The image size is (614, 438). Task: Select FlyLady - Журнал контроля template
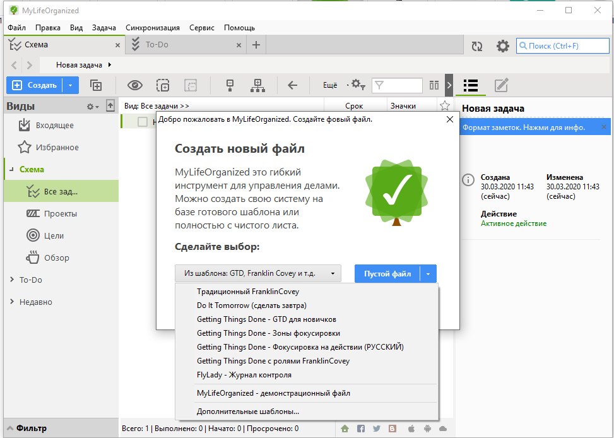tap(244, 374)
